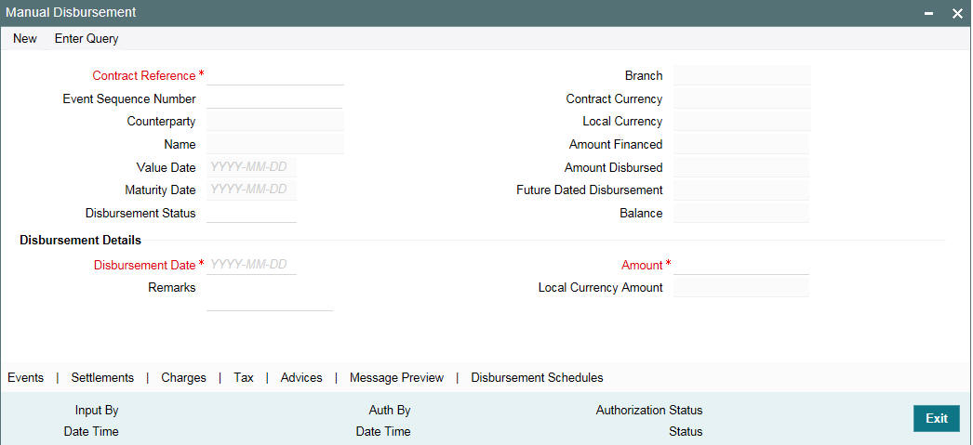This screenshot has width=973, height=445.
Task: Click the Value Date field
Action: pyautogui.click(x=251, y=167)
